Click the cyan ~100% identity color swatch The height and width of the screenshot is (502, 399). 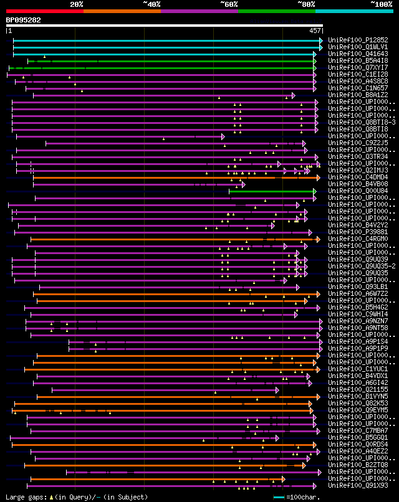click(355, 11)
